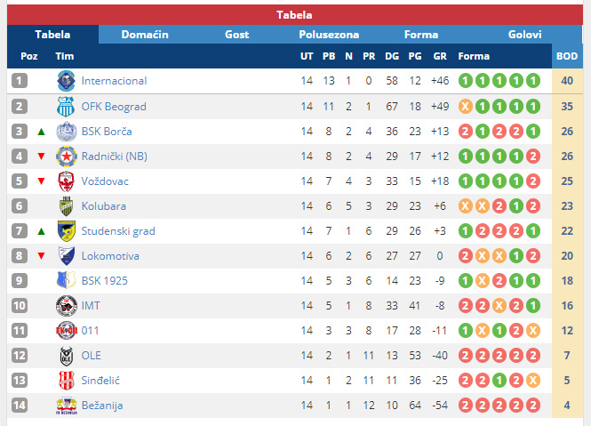This screenshot has width=591, height=426.
Task: Click Lokomotiva's red down arrow indicator
Action: click(42, 256)
